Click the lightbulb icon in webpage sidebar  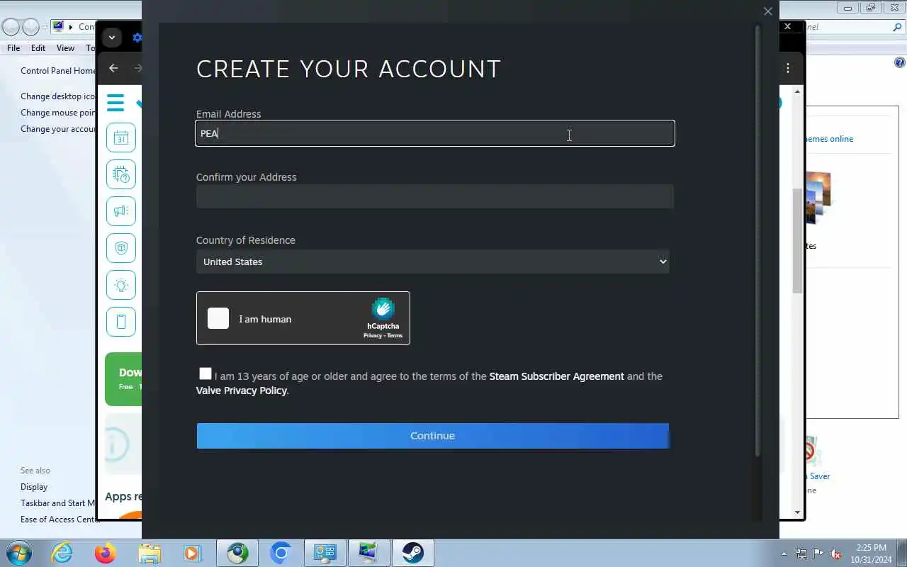tap(121, 285)
